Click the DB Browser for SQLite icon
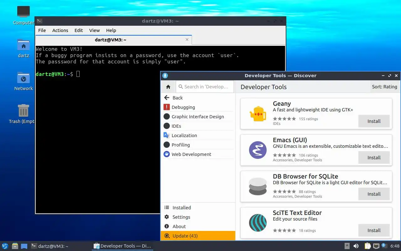 pos(258,186)
